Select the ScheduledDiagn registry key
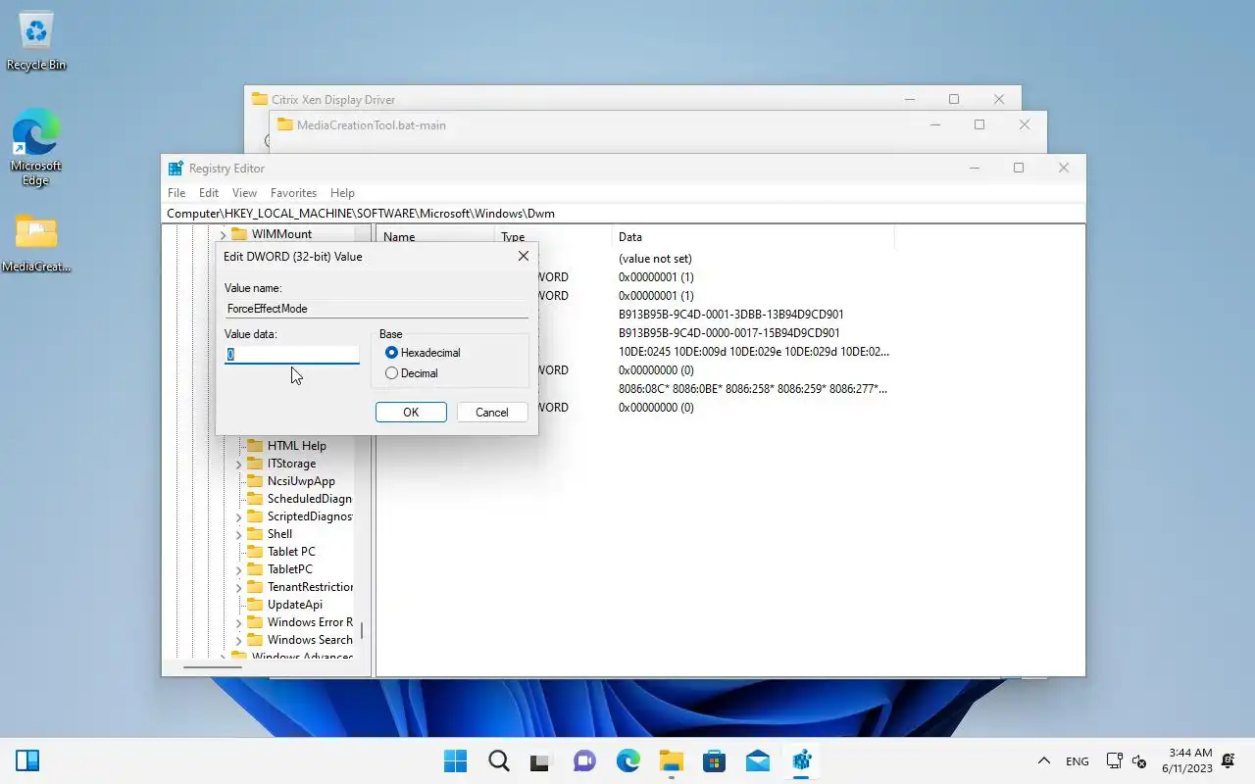Screen dimensions: 1255x784 point(309,499)
